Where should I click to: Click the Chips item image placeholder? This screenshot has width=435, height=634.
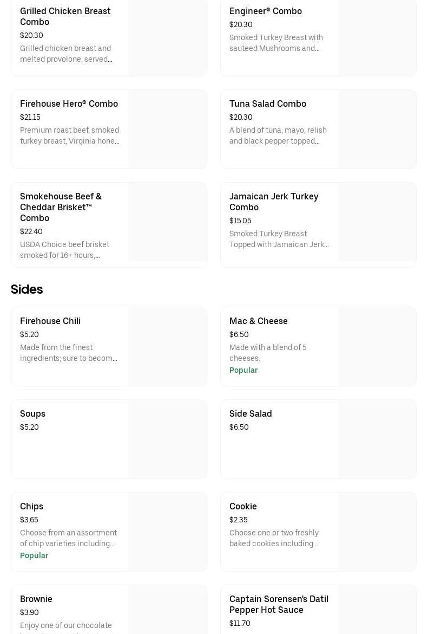pos(167,532)
